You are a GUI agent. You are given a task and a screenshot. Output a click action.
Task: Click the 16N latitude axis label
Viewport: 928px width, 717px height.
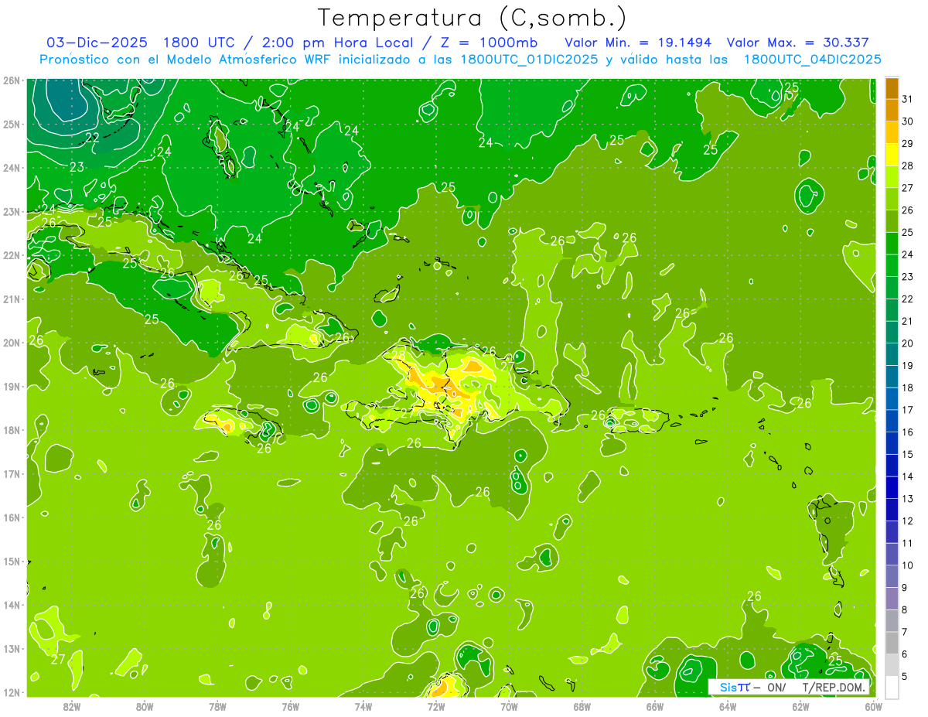tap(11, 517)
